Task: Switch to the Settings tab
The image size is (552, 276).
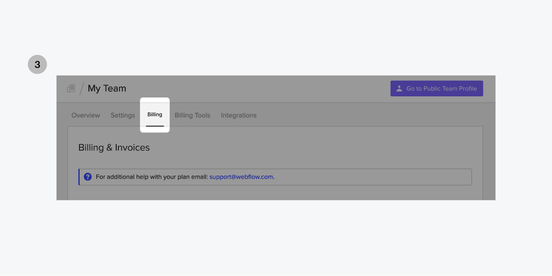Action: pyautogui.click(x=123, y=115)
